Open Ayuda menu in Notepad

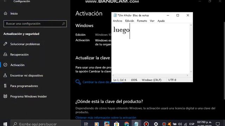tap(161, 21)
